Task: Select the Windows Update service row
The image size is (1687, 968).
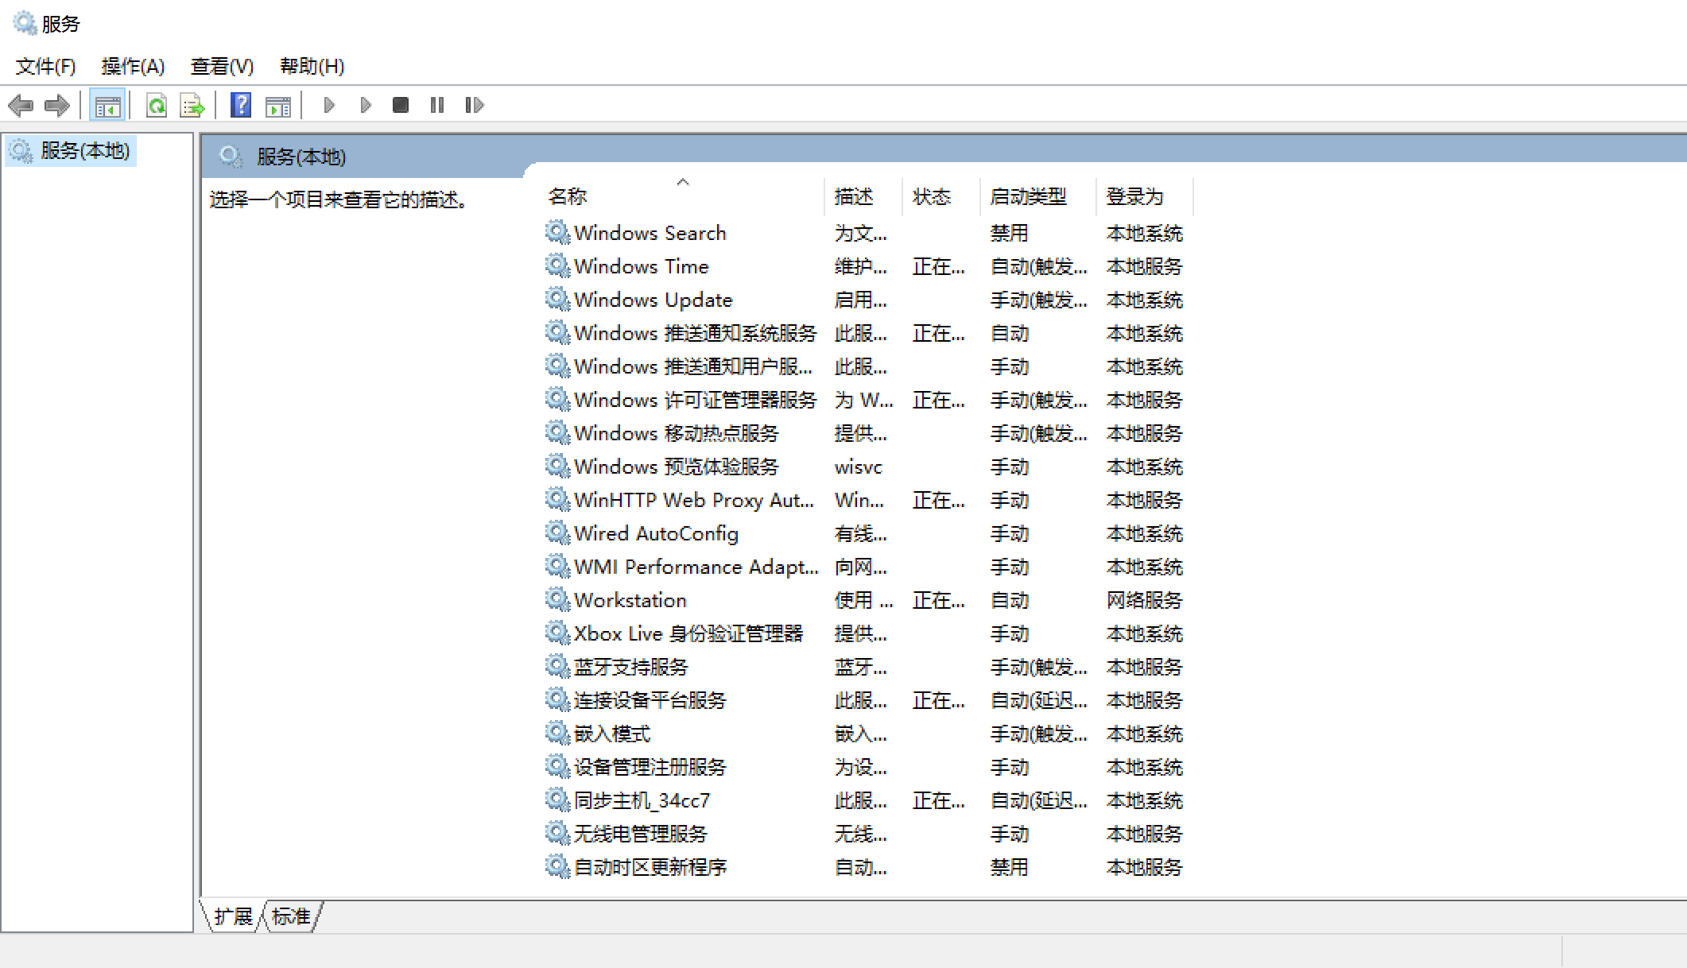Action: point(652,300)
